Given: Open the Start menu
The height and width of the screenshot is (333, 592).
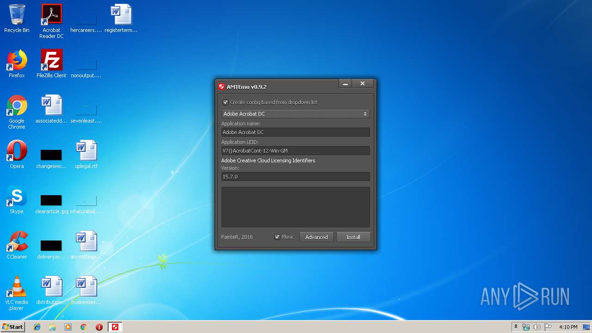Looking at the screenshot, I should pyautogui.click(x=12, y=327).
